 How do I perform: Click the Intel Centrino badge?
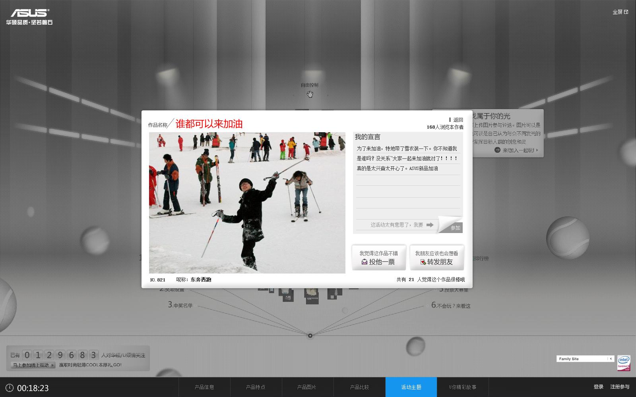pos(624,363)
